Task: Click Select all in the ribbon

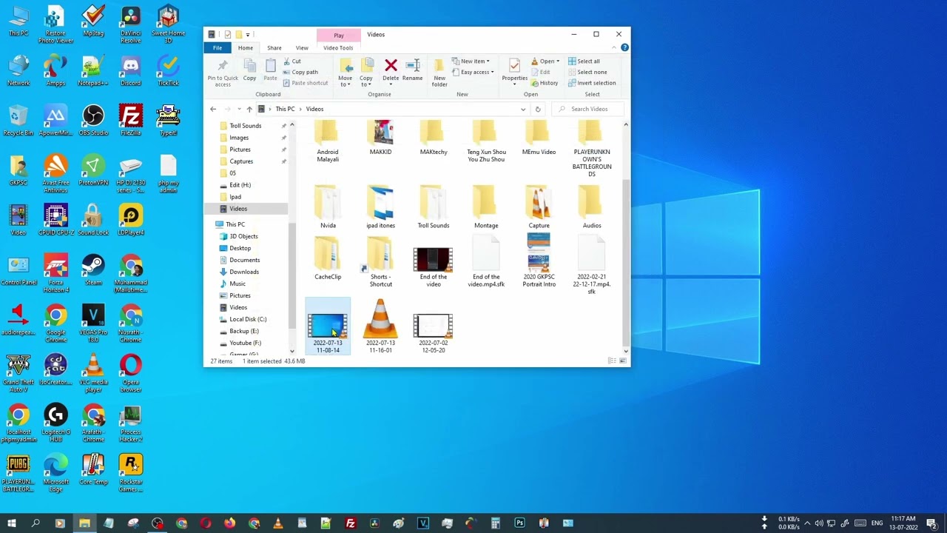Action: pyautogui.click(x=584, y=61)
